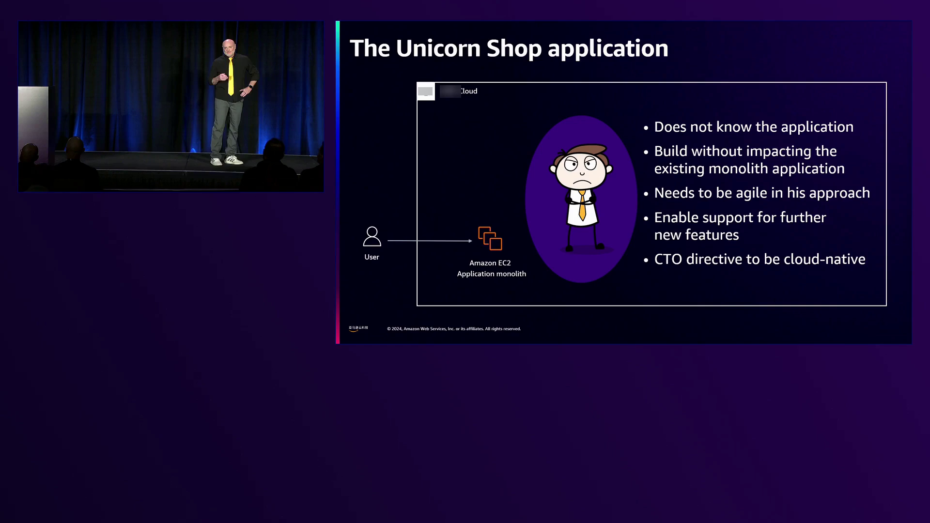Click the cloud group icon in diagram corner
Screen dimensions: 930x523
click(x=426, y=92)
